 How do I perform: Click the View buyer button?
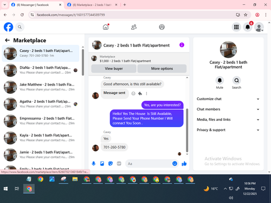tap(114, 69)
